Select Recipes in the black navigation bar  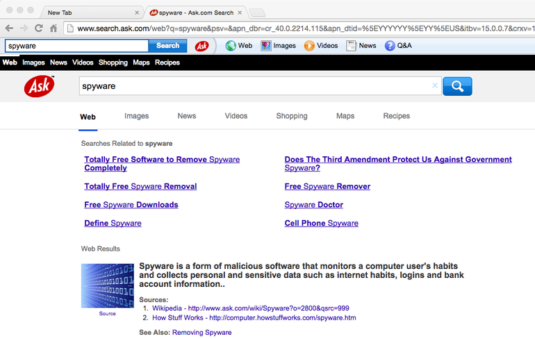[167, 63]
